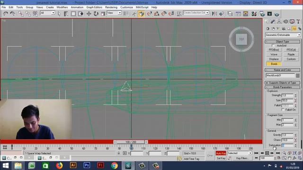Activate Select and Uniform Scale tool
Viewport: 303px width, 170px height.
coord(103,14)
